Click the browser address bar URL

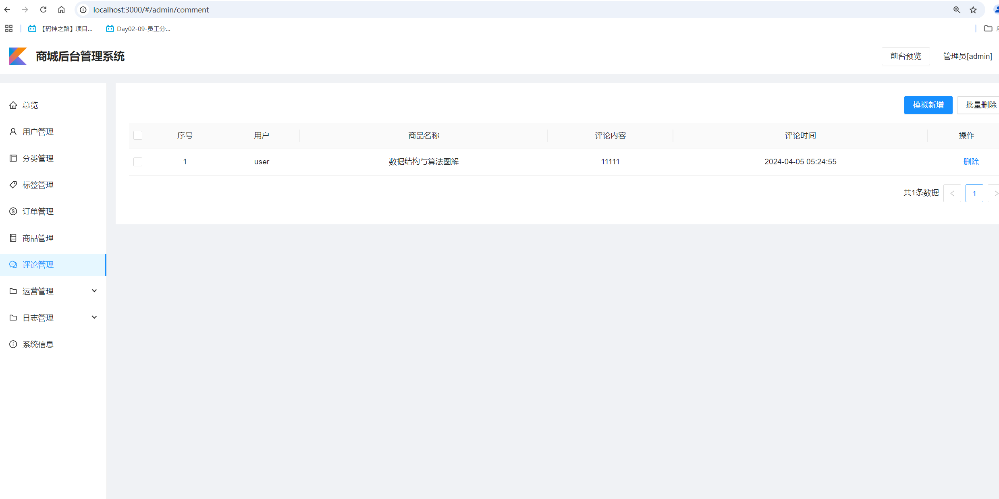pyautogui.click(x=151, y=10)
